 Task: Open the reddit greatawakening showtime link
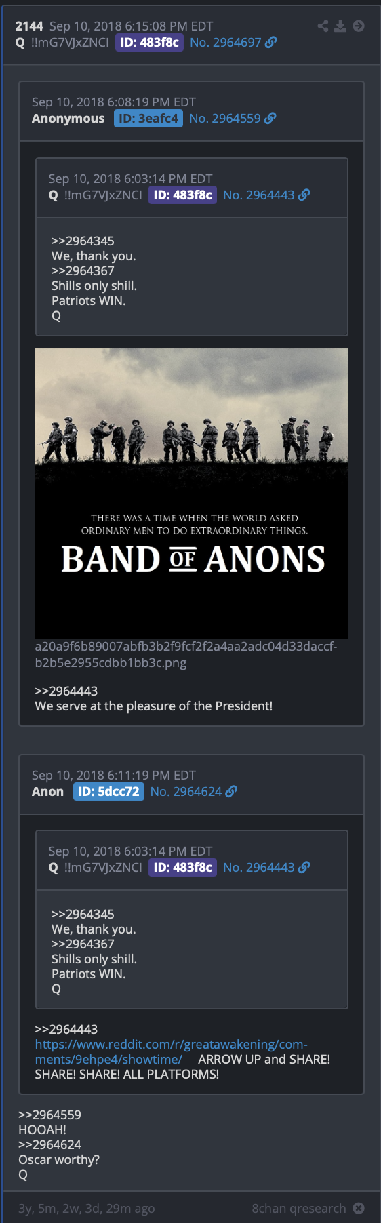coord(172,1051)
